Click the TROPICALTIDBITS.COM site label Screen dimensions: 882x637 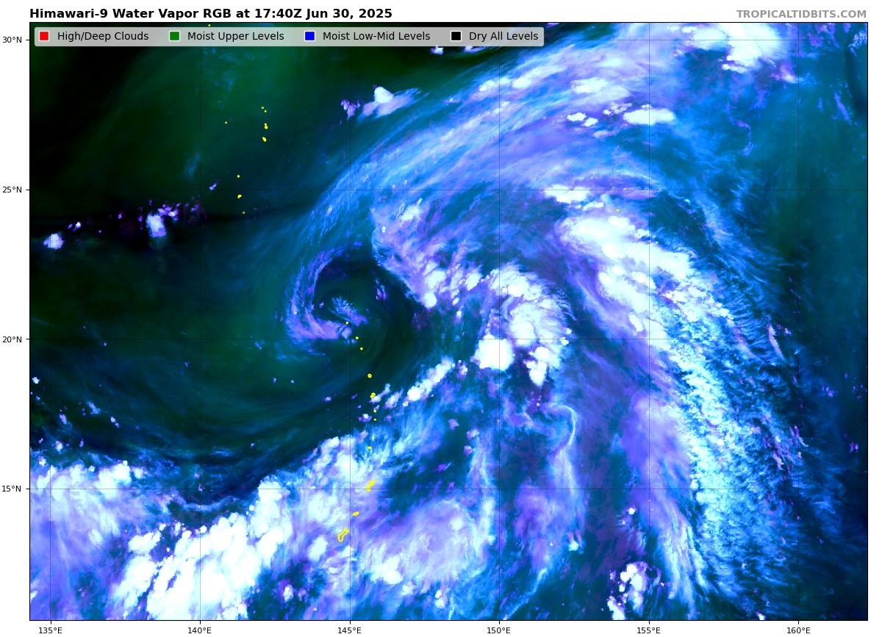[x=801, y=14]
